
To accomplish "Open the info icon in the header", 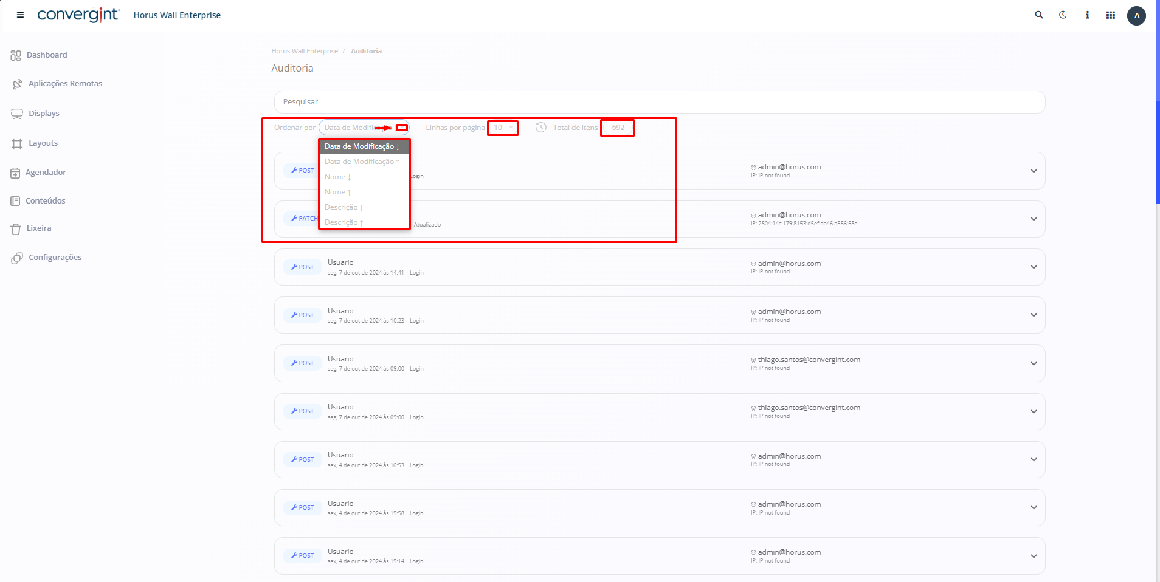I will [1087, 15].
